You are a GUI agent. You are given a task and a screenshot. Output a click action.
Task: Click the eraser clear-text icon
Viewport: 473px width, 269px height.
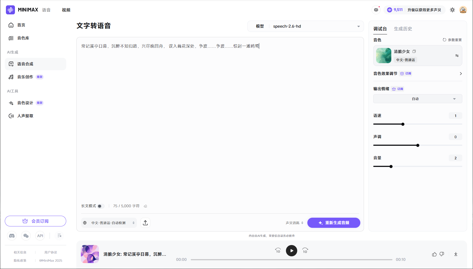[x=145, y=206]
